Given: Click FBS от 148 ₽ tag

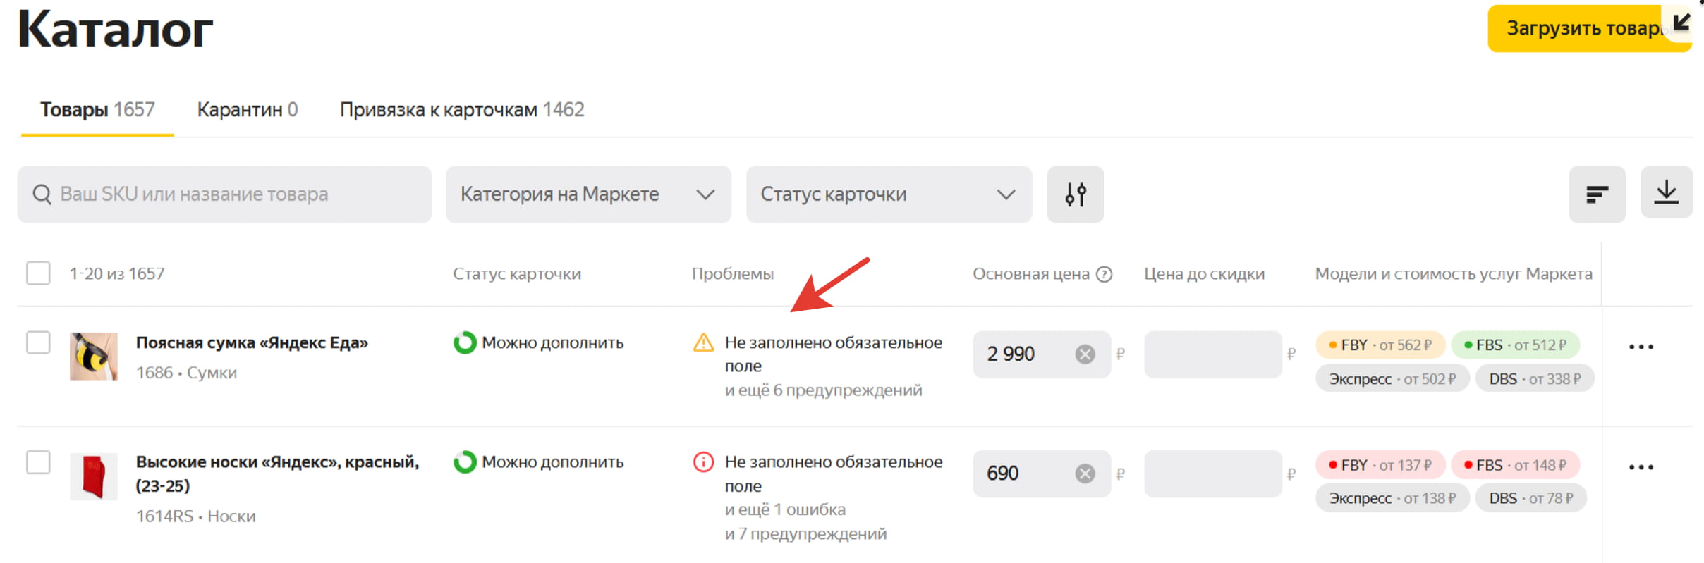Looking at the screenshot, I should coord(1515,465).
